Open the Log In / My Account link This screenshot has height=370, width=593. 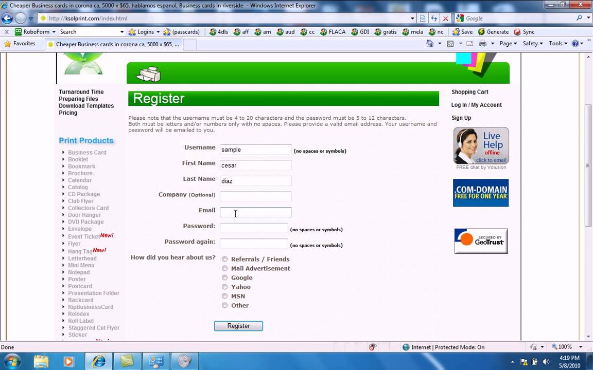476,105
